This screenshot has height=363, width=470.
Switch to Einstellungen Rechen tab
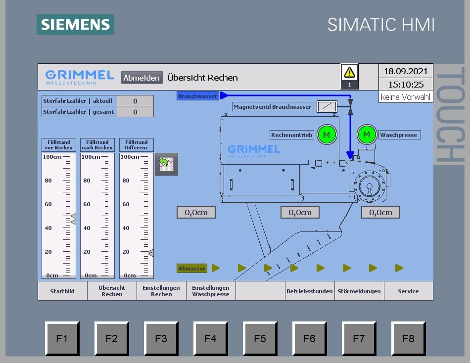[x=161, y=291]
